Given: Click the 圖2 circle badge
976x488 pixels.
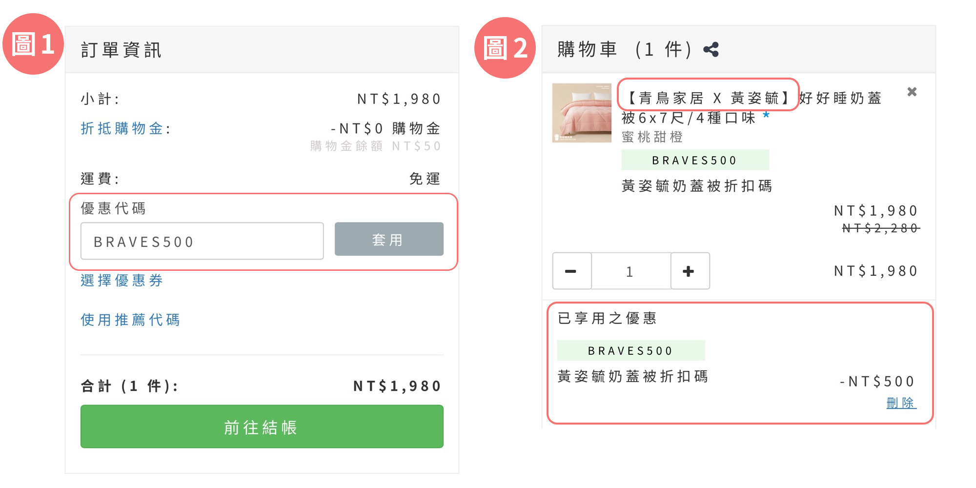Looking at the screenshot, I should (505, 48).
